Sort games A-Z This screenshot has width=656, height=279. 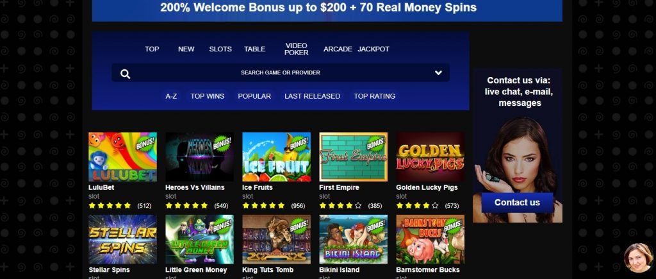point(171,96)
